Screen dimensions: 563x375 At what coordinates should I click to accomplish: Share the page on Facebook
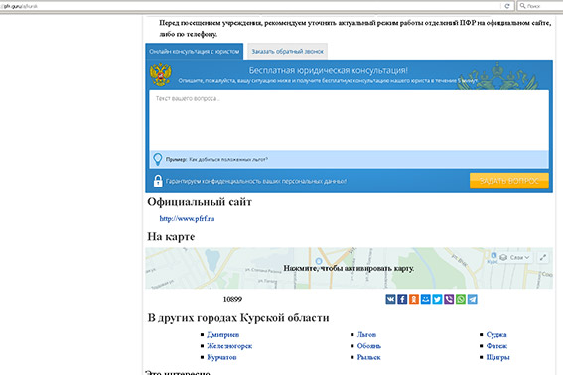tap(402, 299)
